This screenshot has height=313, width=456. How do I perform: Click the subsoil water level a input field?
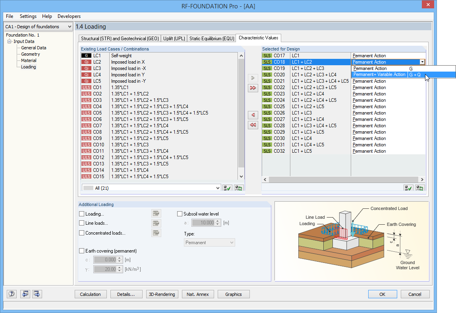point(203,223)
